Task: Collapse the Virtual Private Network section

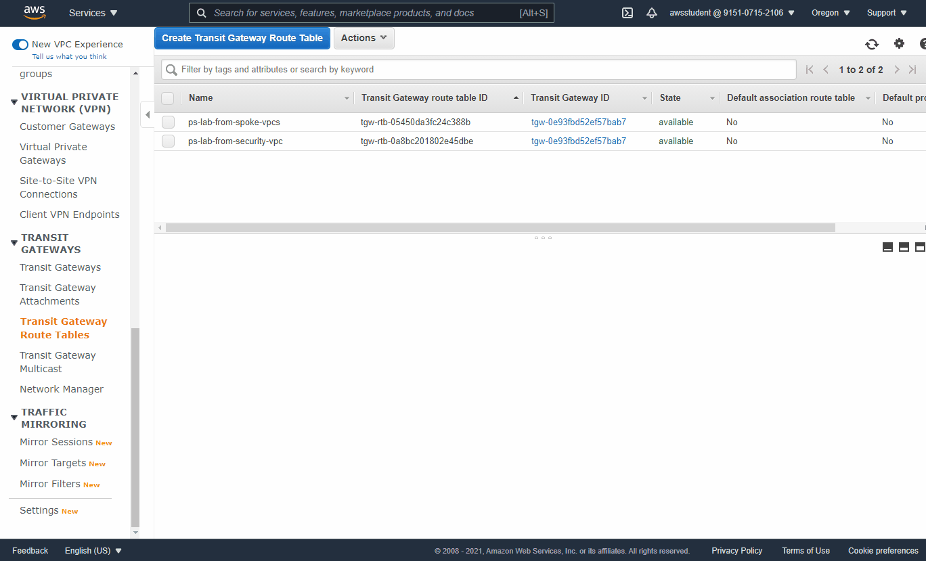Action: coord(14,103)
